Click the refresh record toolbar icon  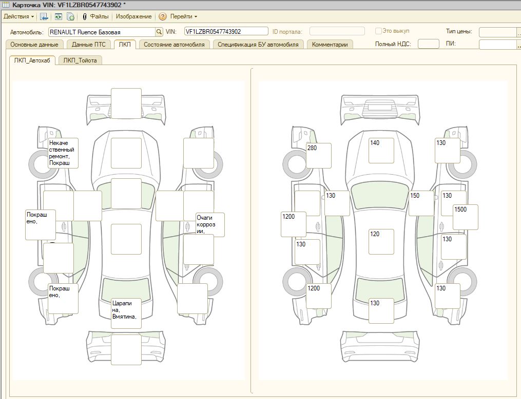[x=59, y=16]
